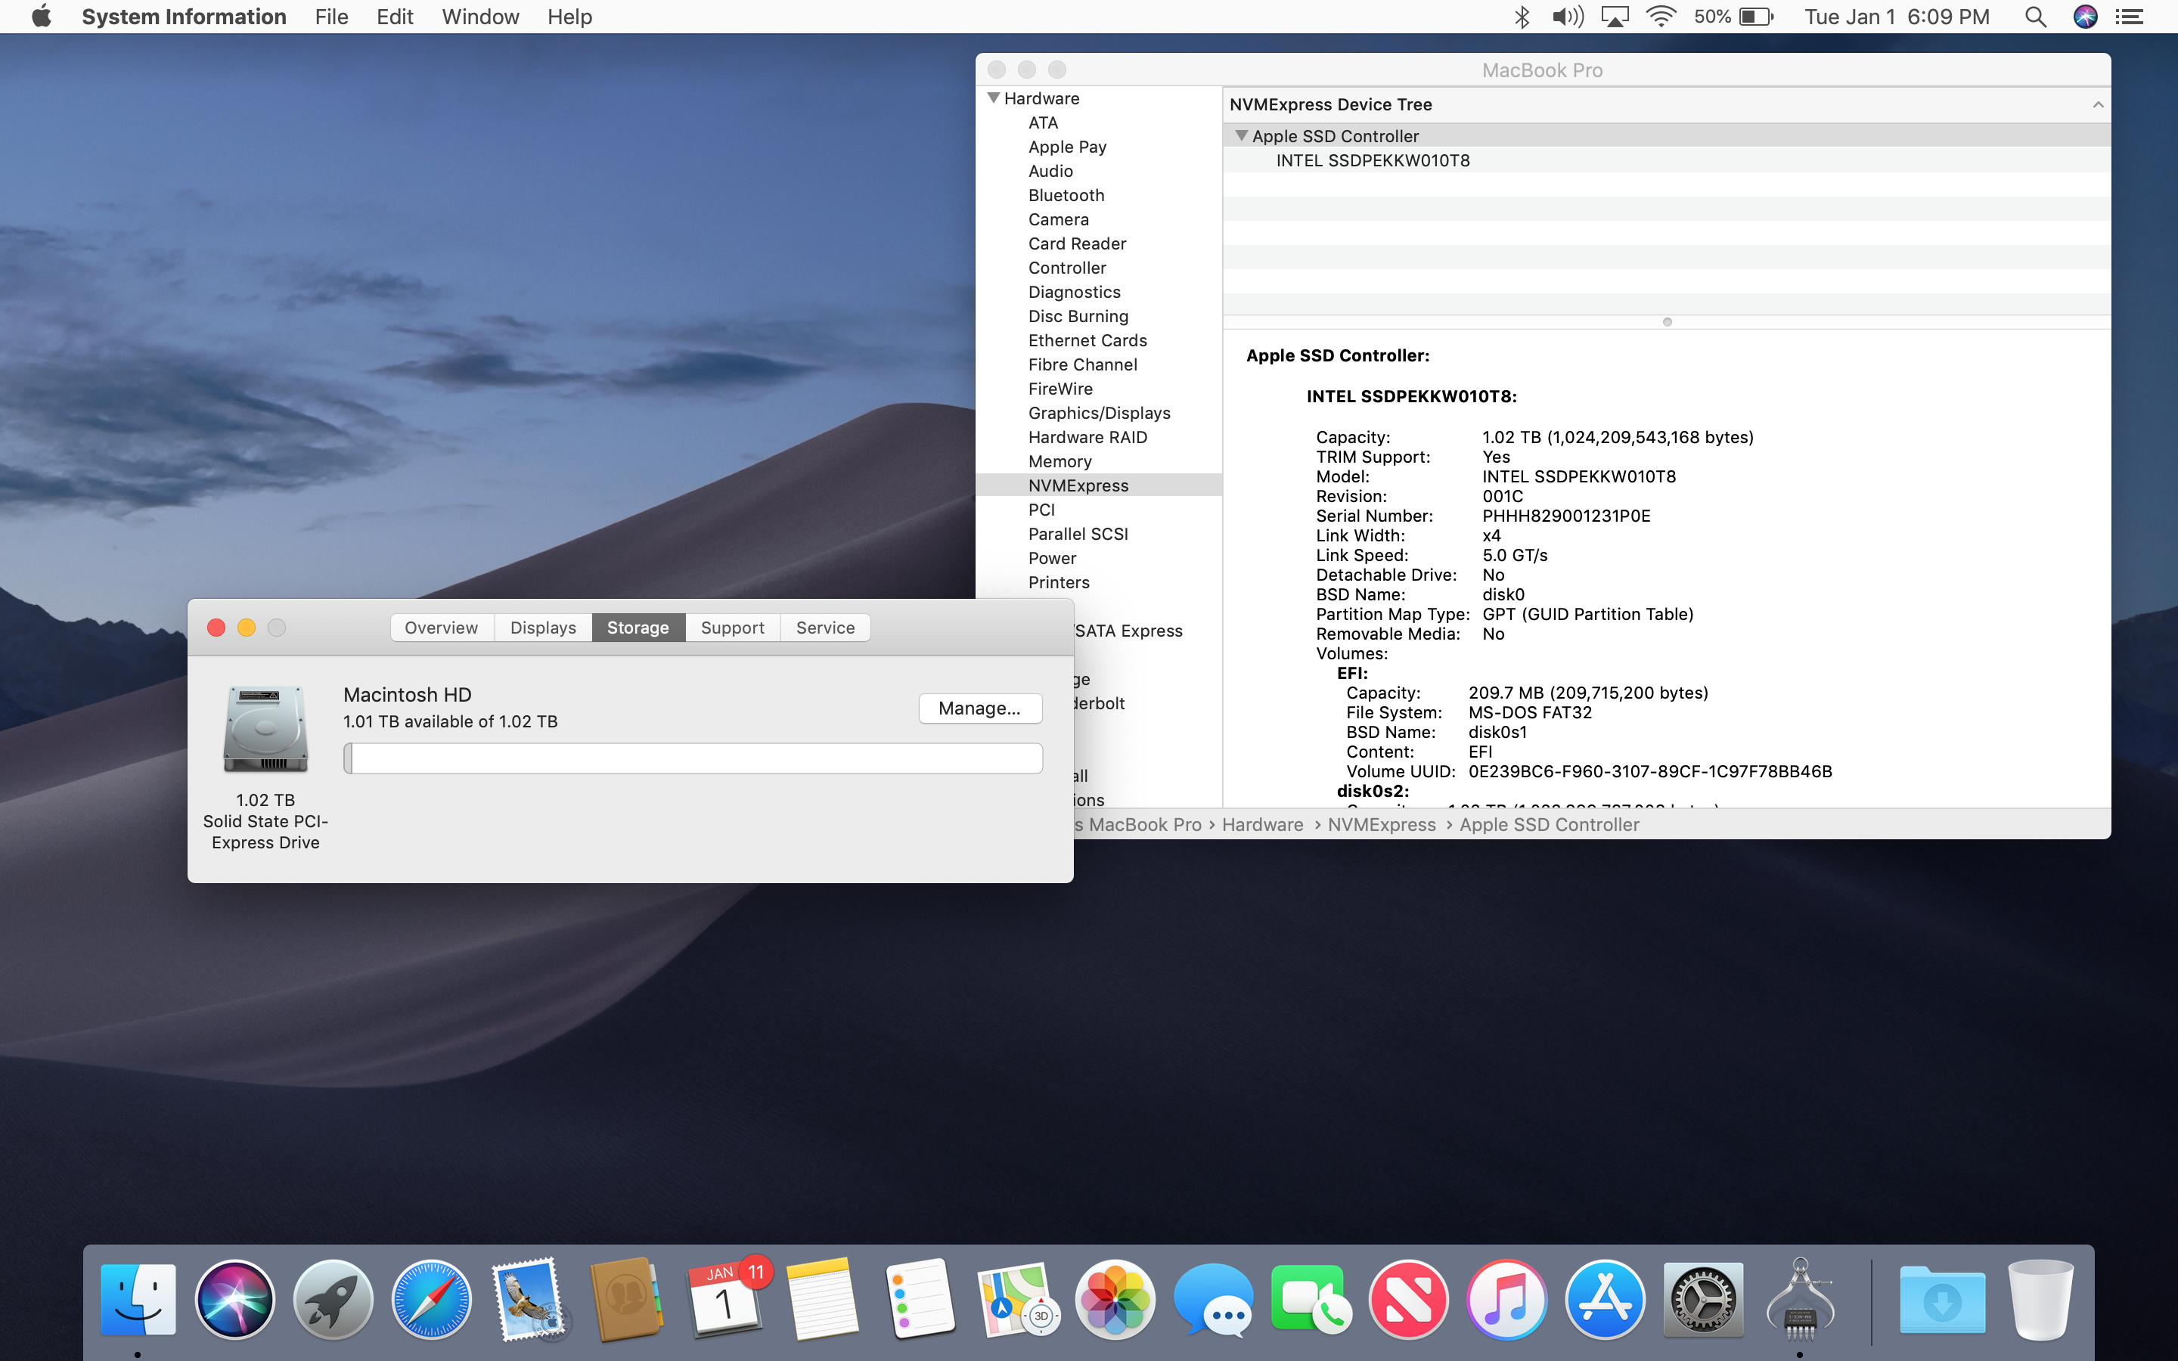Open Safari compass icon in Dock
Image resolution: width=2178 pixels, height=1361 pixels.
pyautogui.click(x=431, y=1299)
